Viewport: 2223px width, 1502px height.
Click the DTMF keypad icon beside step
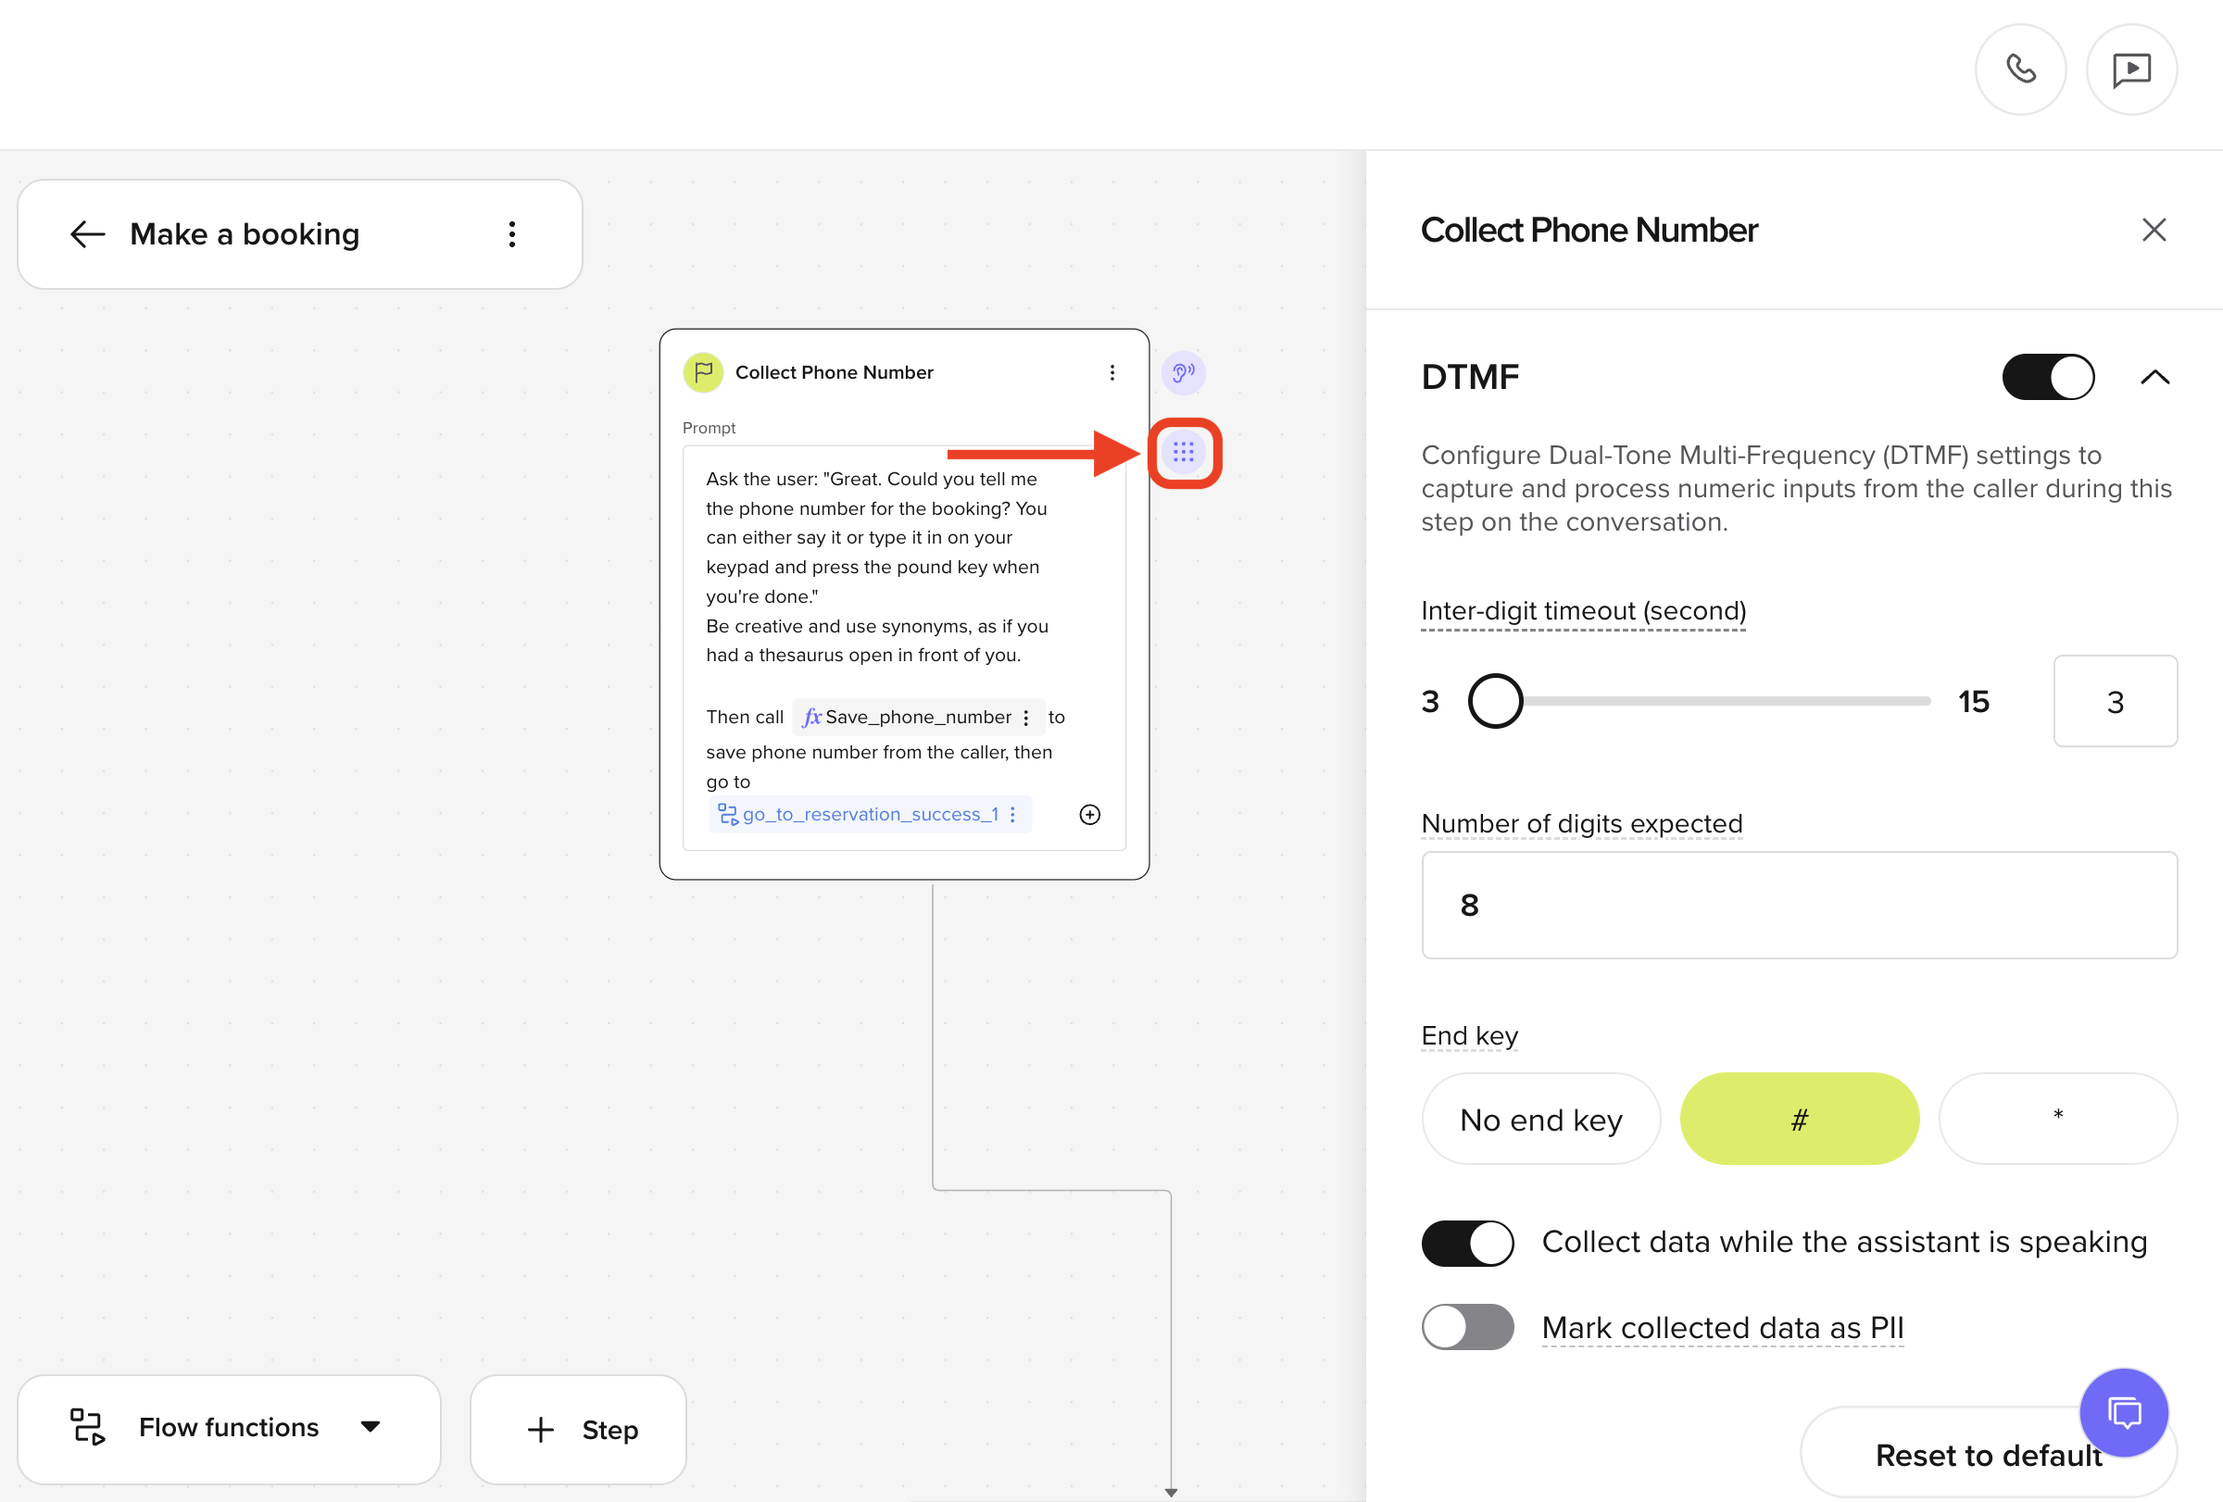tap(1183, 452)
